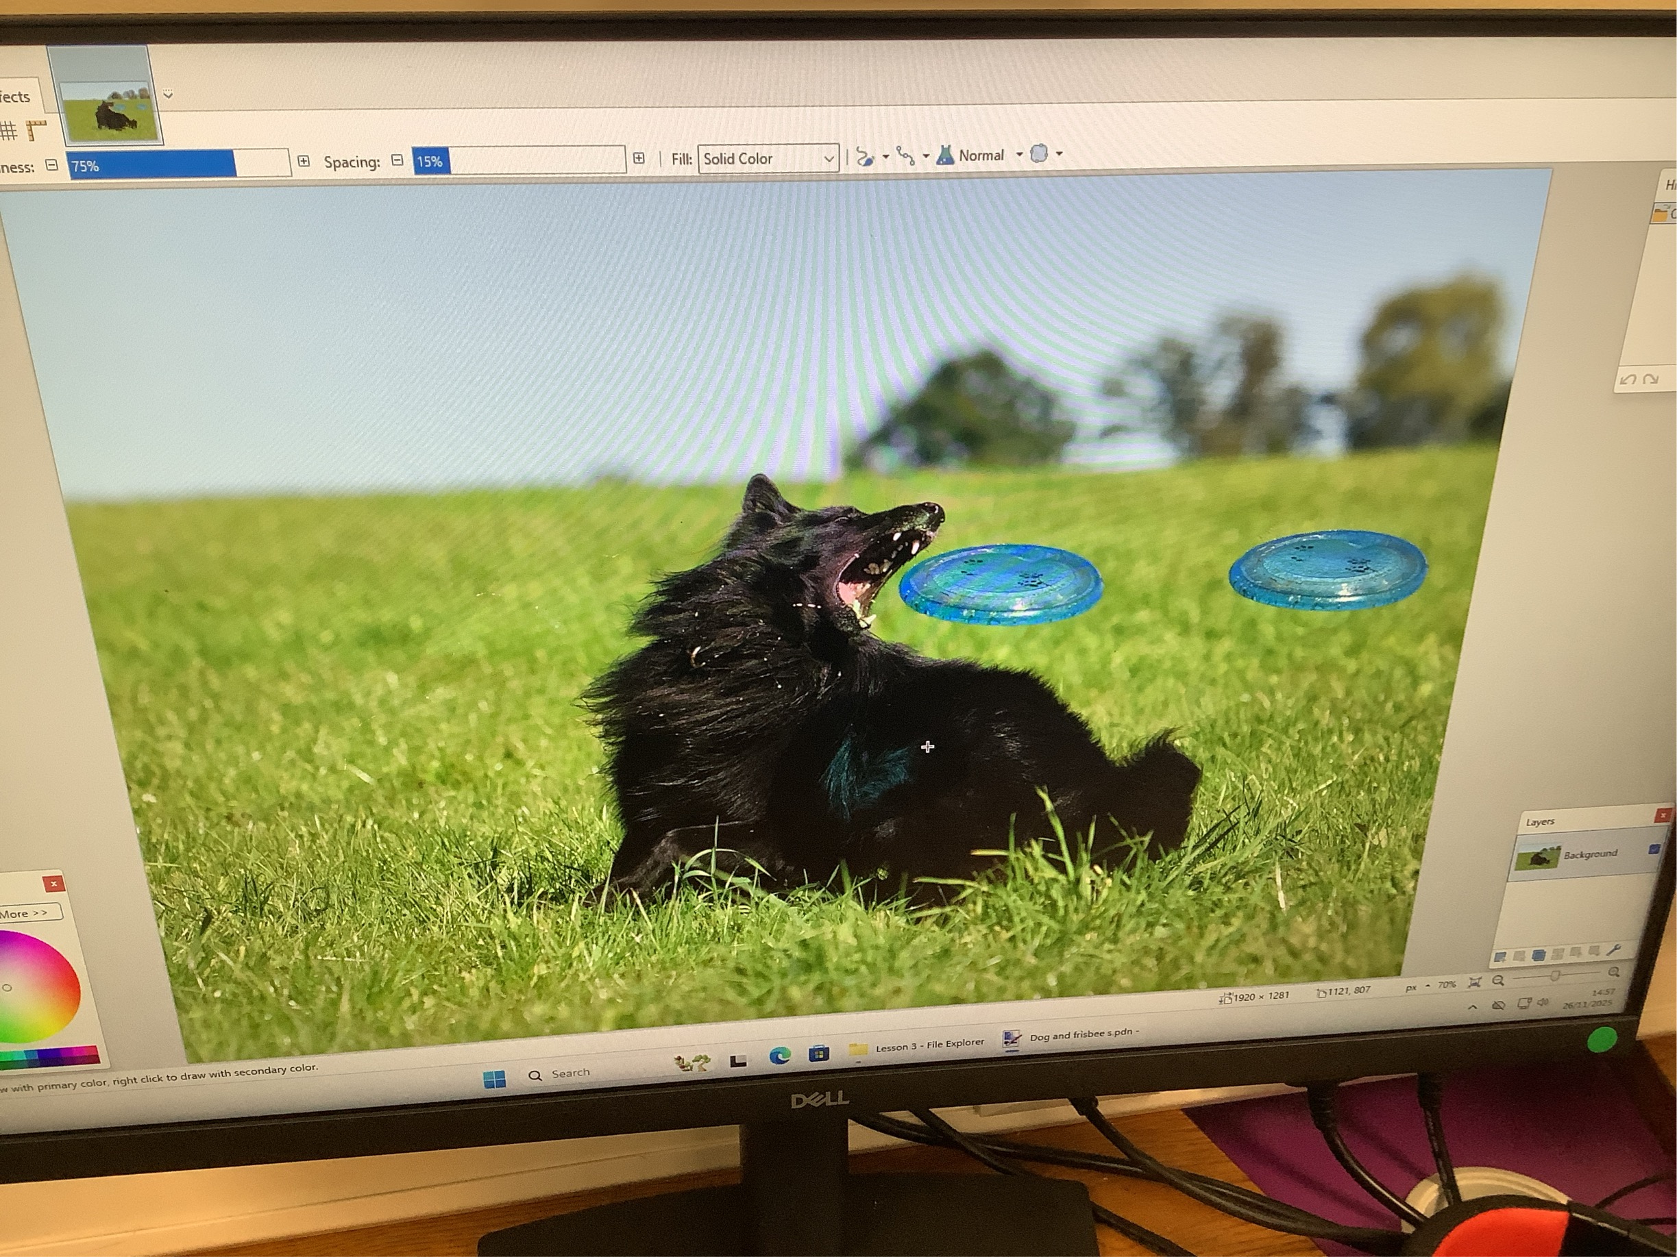Click the More >> button in Colors
1677x1257 pixels.
pos(24,913)
